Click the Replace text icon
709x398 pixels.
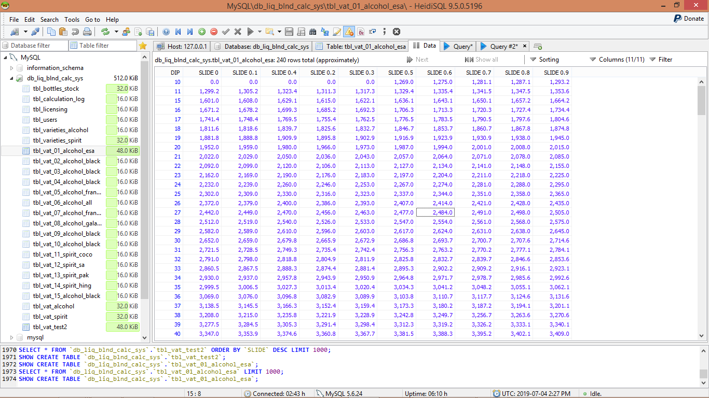(x=325, y=32)
